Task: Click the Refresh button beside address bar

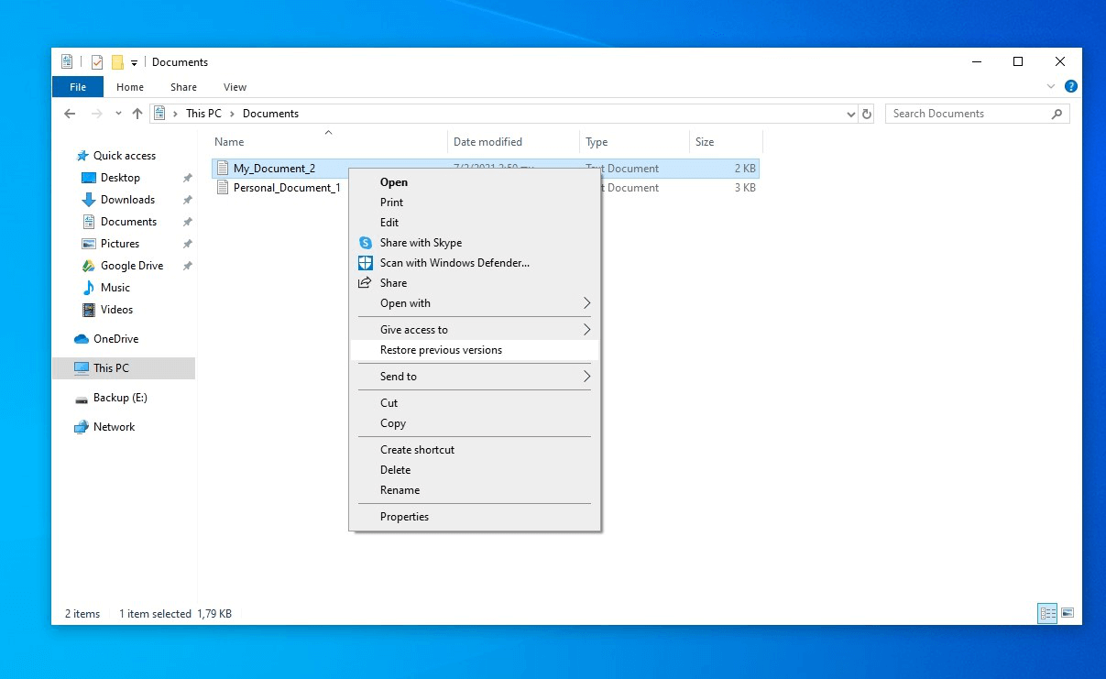Action: [868, 114]
